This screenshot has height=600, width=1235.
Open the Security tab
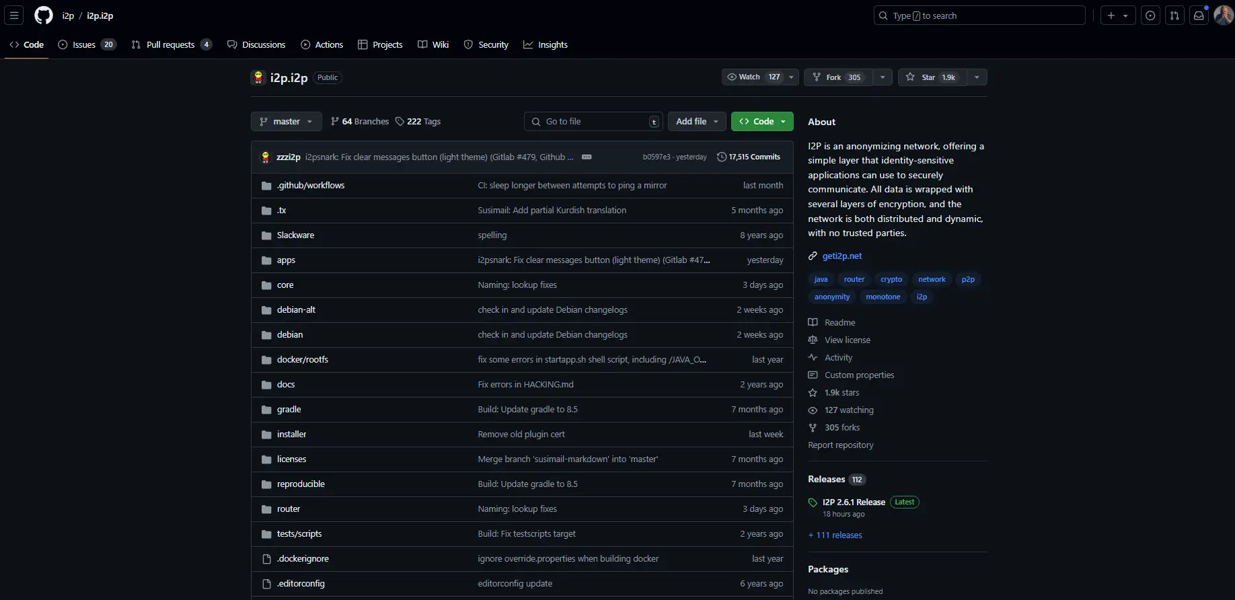(486, 44)
